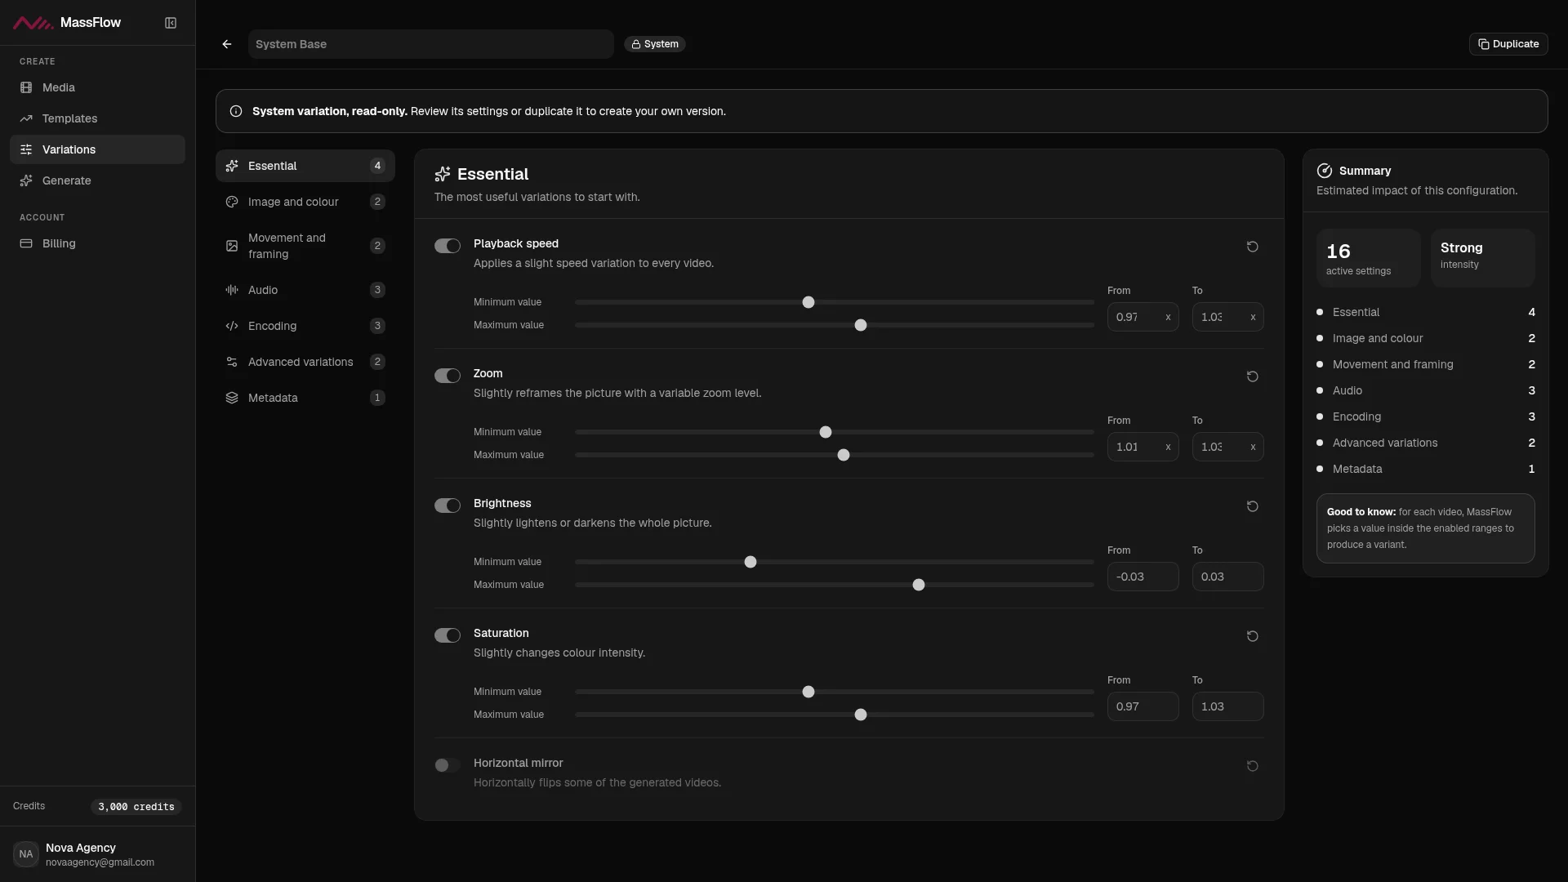Enable the Horizontal mirror toggle
The image size is (1568, 882).
click(448, 765)
